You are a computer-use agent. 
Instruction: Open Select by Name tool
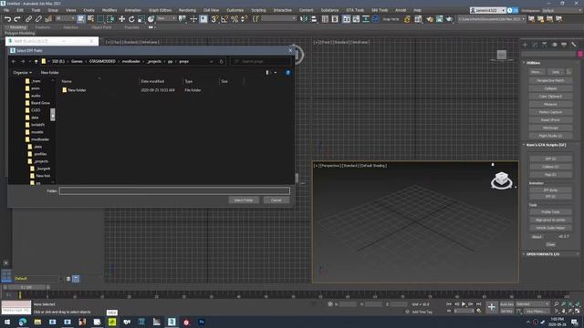90,19
